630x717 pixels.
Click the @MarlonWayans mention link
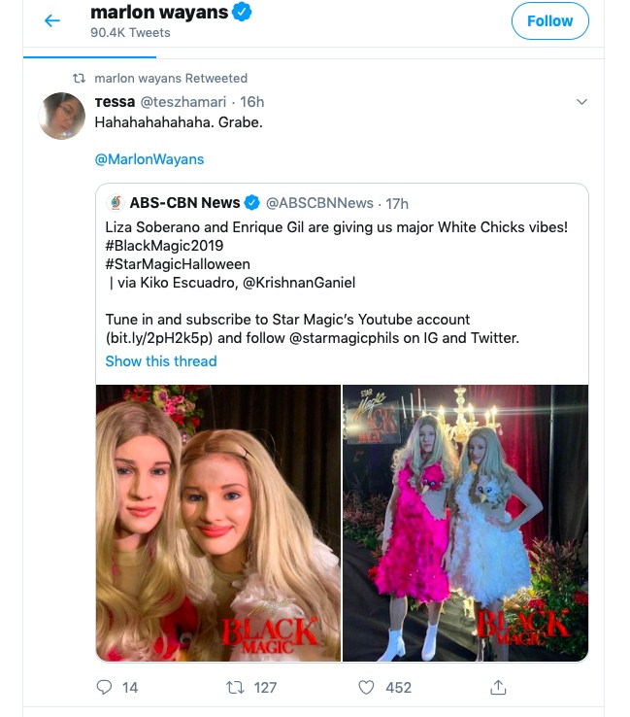click(149, 159)
